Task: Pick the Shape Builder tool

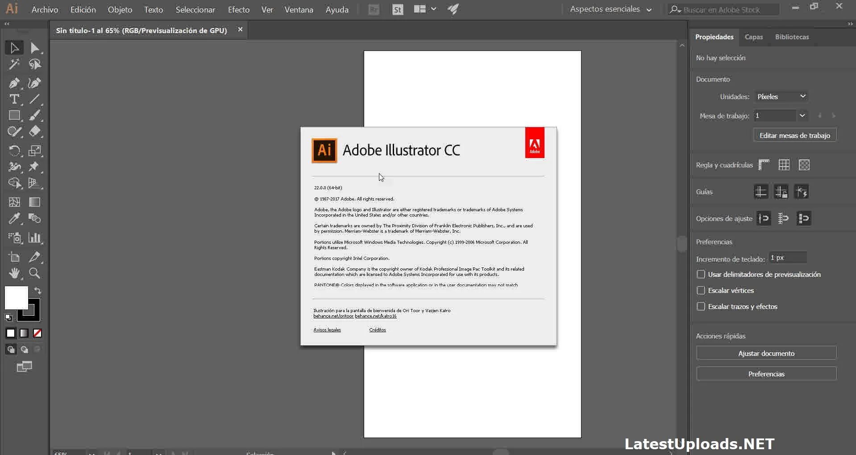Action: click(x=14, y=183)
